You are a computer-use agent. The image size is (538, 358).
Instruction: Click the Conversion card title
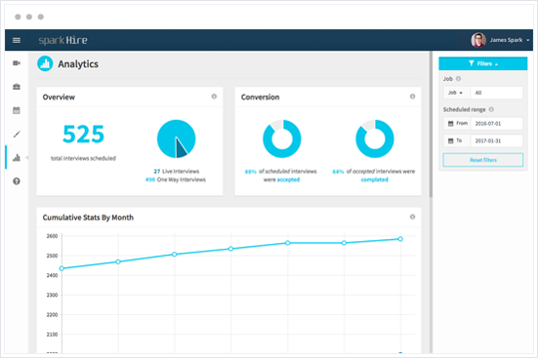(x=260, y=97)
